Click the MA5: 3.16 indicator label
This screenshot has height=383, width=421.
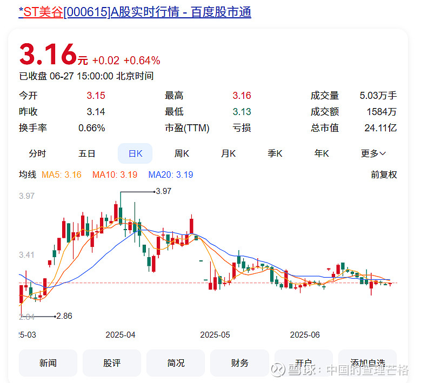coord(62,174)
